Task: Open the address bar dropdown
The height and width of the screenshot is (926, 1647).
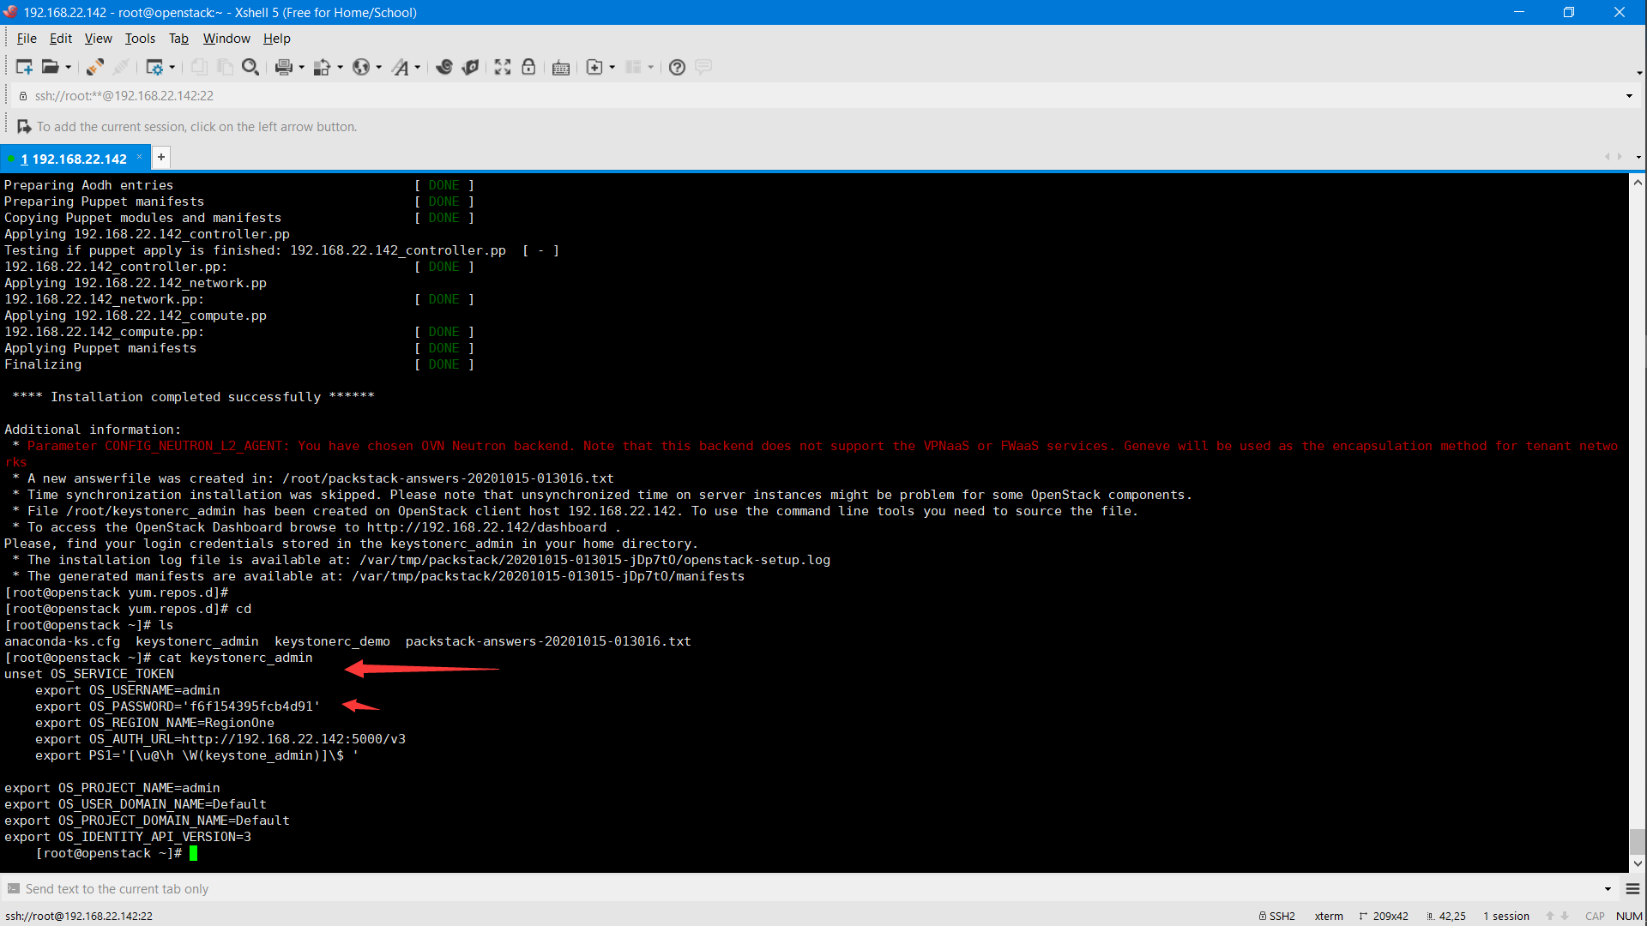Action: pos(1628,95)
